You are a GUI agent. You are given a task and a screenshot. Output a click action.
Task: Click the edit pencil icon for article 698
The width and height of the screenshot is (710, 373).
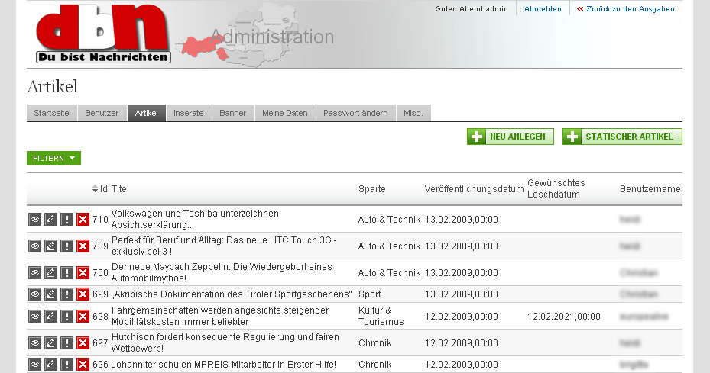click(51, 316)
